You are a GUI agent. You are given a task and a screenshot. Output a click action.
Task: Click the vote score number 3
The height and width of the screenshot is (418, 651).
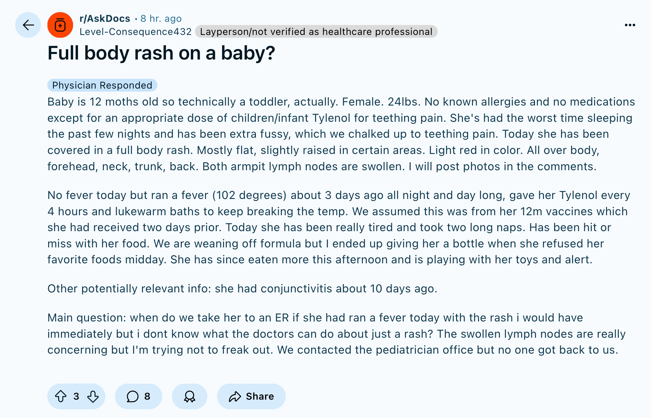[x=76, y=396]
